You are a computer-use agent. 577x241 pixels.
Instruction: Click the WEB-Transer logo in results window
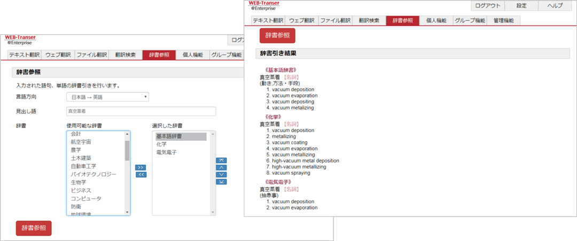point(264,5)
